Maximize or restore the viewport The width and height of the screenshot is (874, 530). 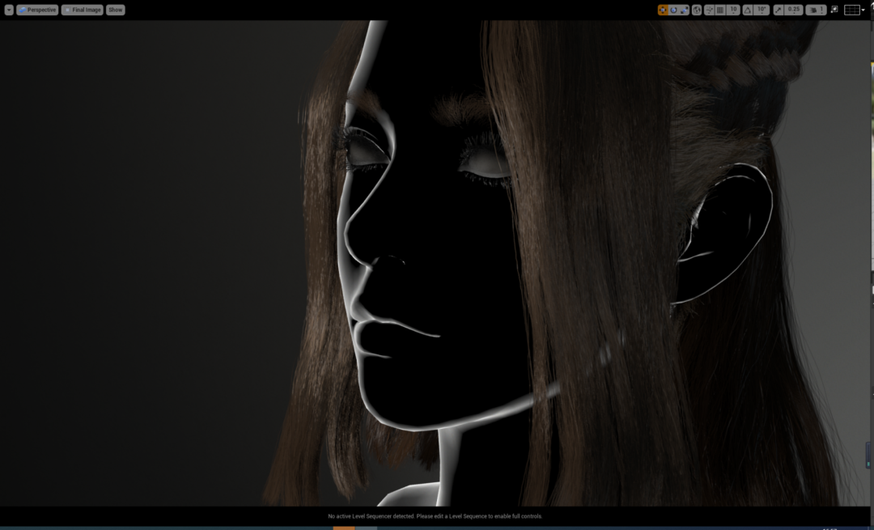coord(834,10)
